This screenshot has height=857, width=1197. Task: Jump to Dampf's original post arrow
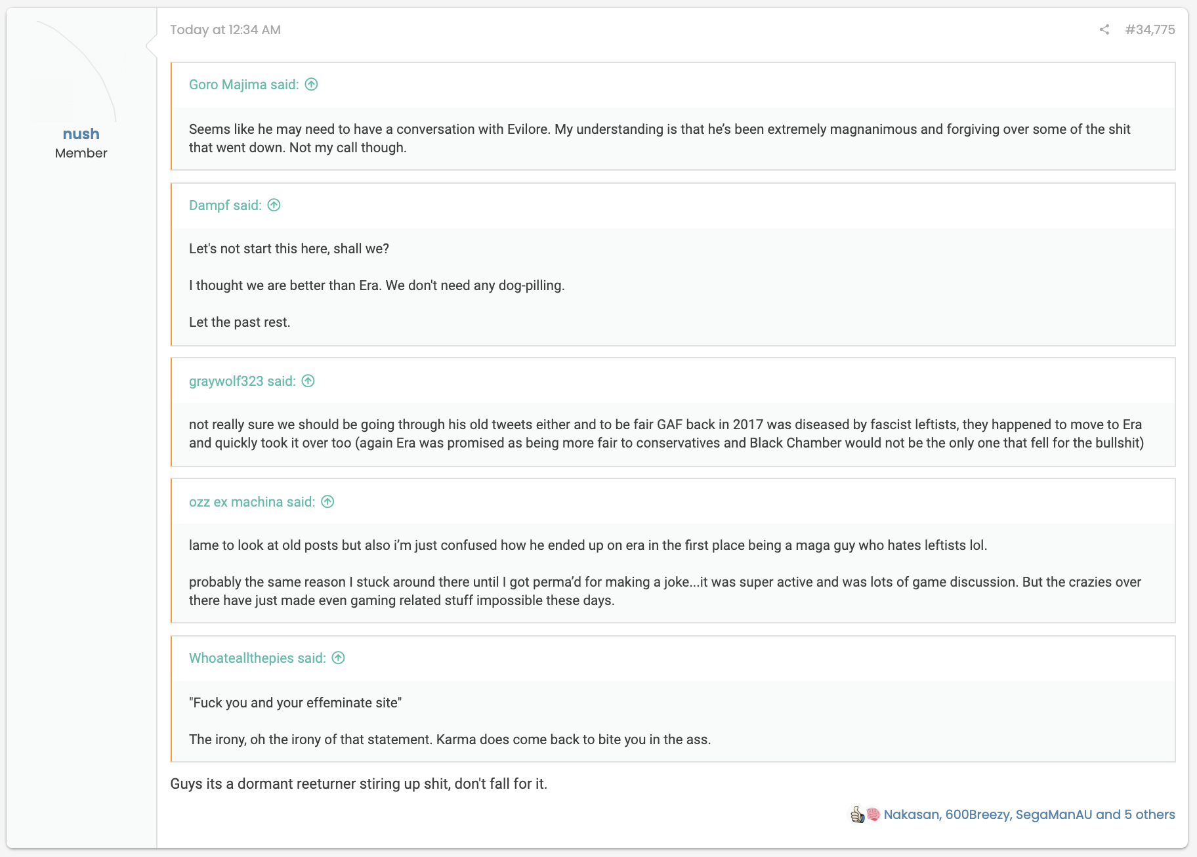coord(274,205)
